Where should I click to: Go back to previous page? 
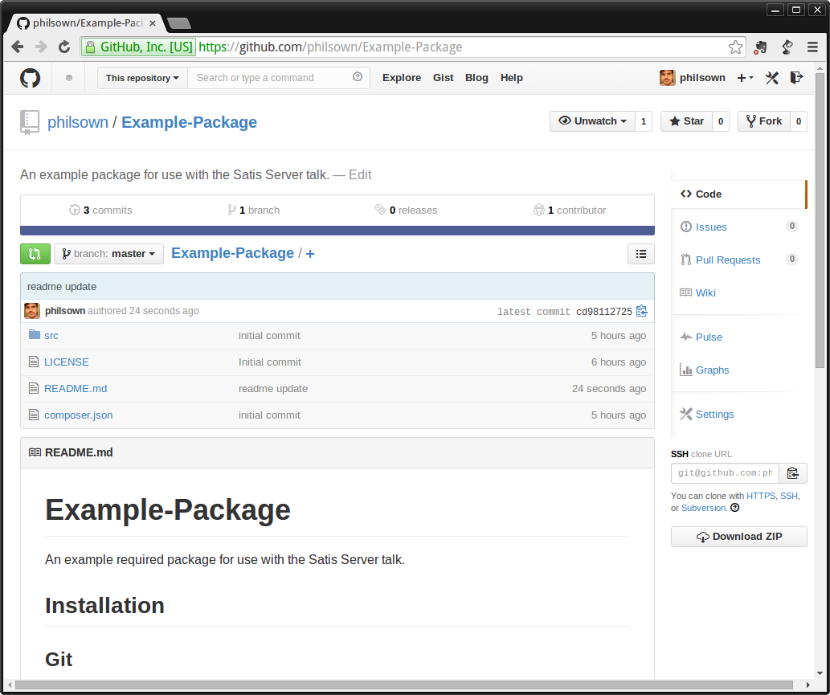coord(18,47)
